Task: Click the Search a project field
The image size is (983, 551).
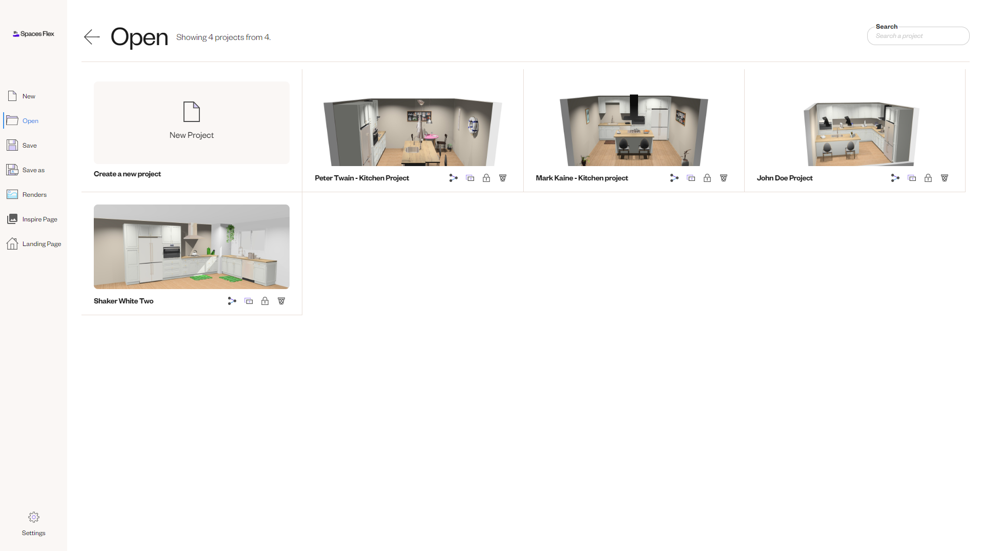Action: 918,36
